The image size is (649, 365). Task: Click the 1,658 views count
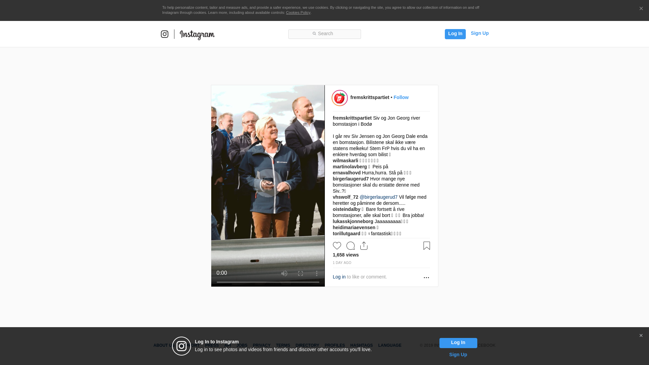[x=346, y=255]
